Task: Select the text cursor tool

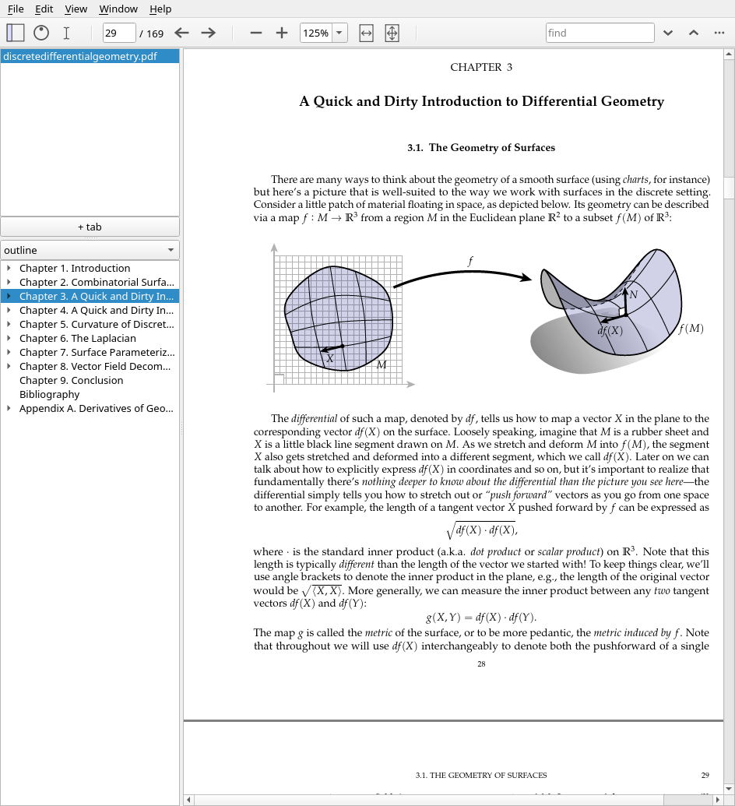Action: pyautogui.click(x=66, y=33)
